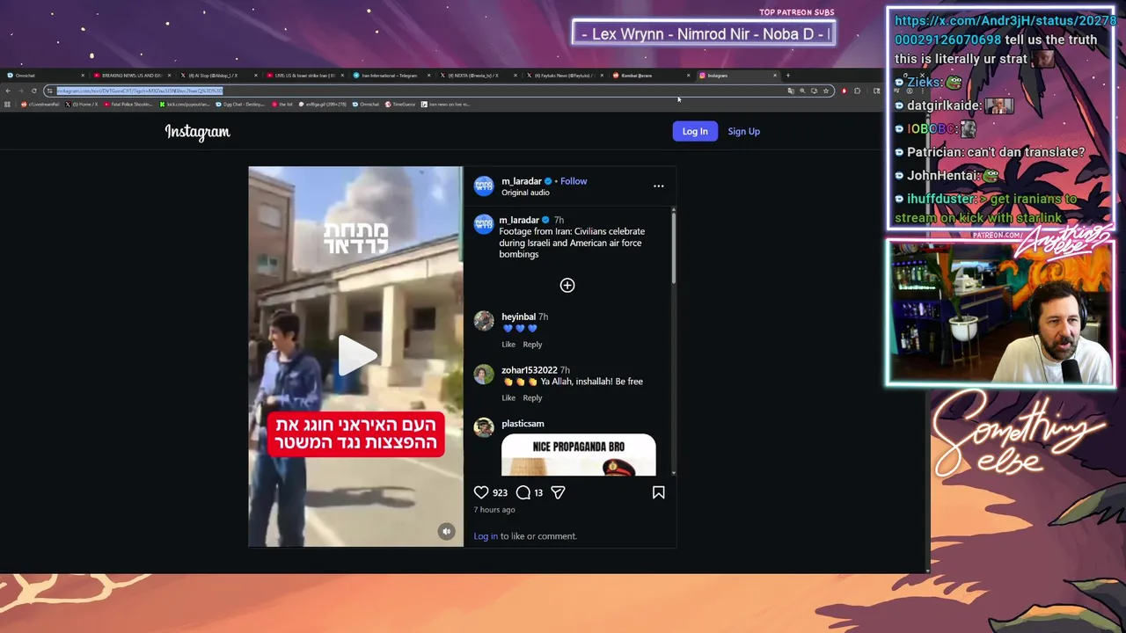This screenshot has height=633, width=1126.
Task: Open the NICE PROPAGANDA BRO image comment
Action: (578, 455)
